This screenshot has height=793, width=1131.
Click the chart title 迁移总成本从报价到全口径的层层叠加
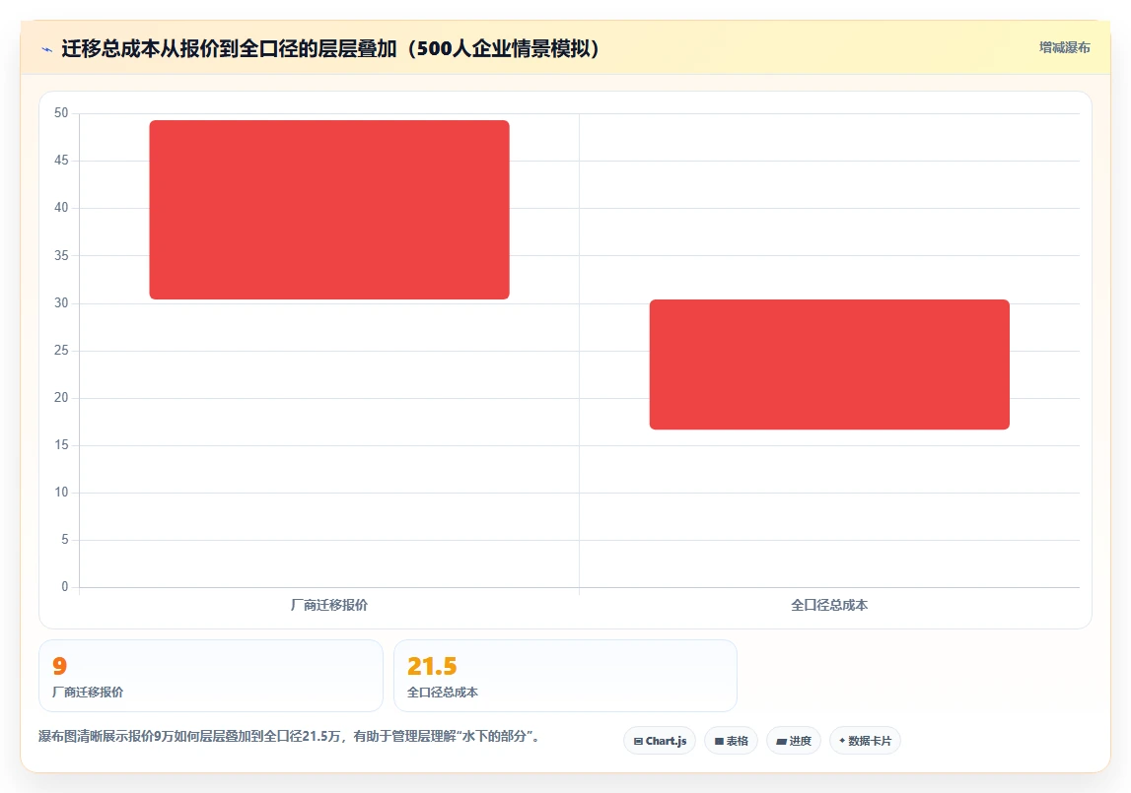[x=329, y=48]
